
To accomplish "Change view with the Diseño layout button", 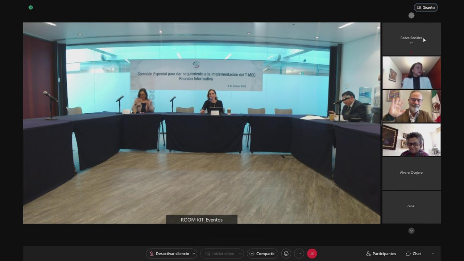I will point(426,8).
